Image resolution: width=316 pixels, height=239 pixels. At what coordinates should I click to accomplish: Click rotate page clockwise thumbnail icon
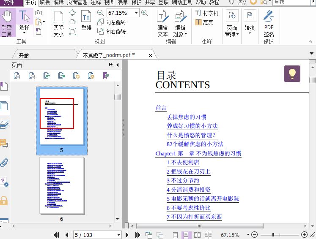[61, 76]
